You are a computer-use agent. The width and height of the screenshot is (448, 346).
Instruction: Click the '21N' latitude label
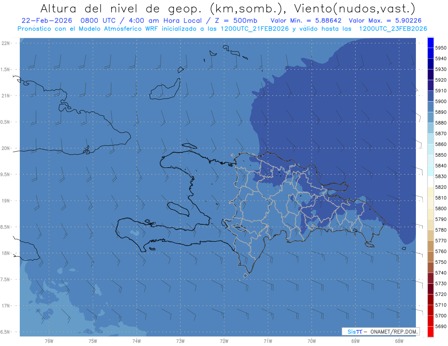pos(6,96)
